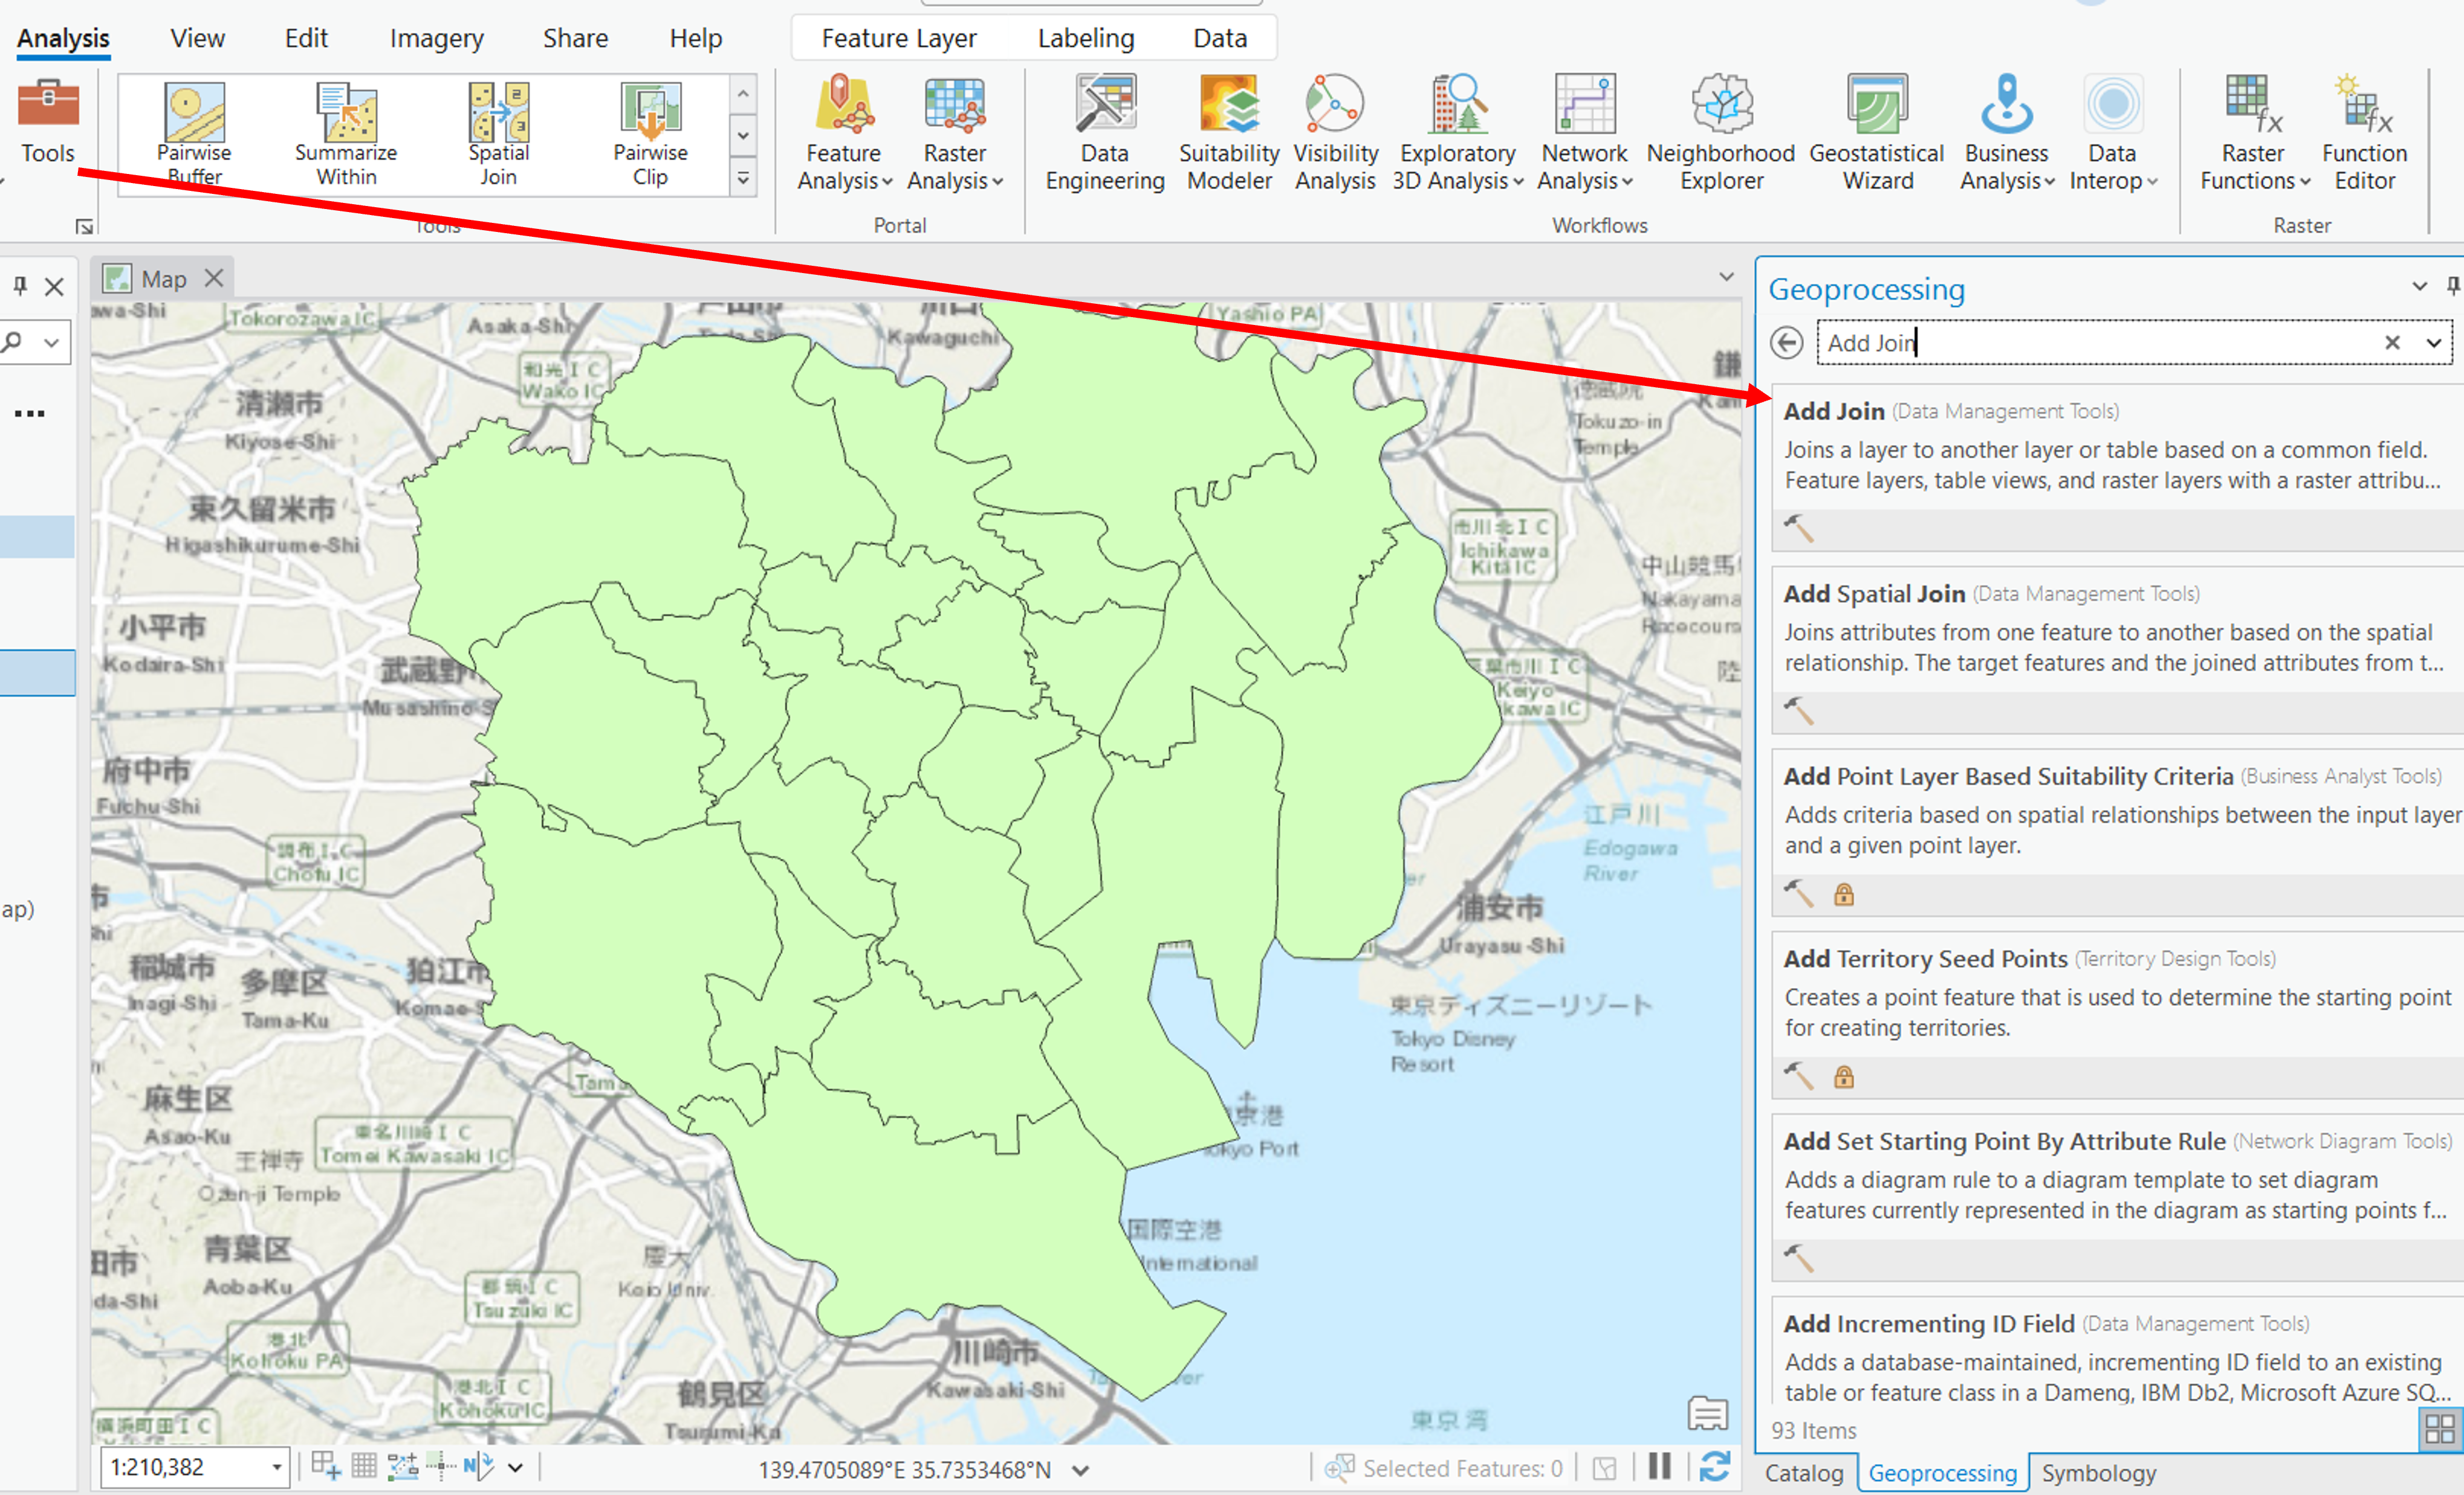The width and height of the screenshot is (2464, 1495).
Task: Open the Geoprocessing pane options chevron
Action: (x=2419, y=287)
